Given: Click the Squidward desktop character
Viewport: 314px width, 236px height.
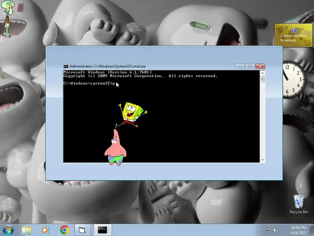Looking at the screenshot, I should pos(8,19).
